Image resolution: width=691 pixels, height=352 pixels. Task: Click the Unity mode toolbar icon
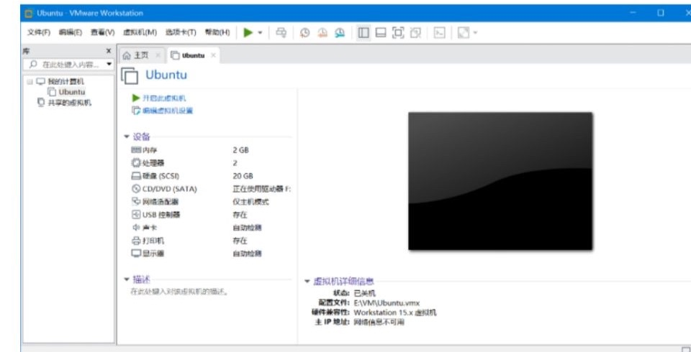[415, 32]
